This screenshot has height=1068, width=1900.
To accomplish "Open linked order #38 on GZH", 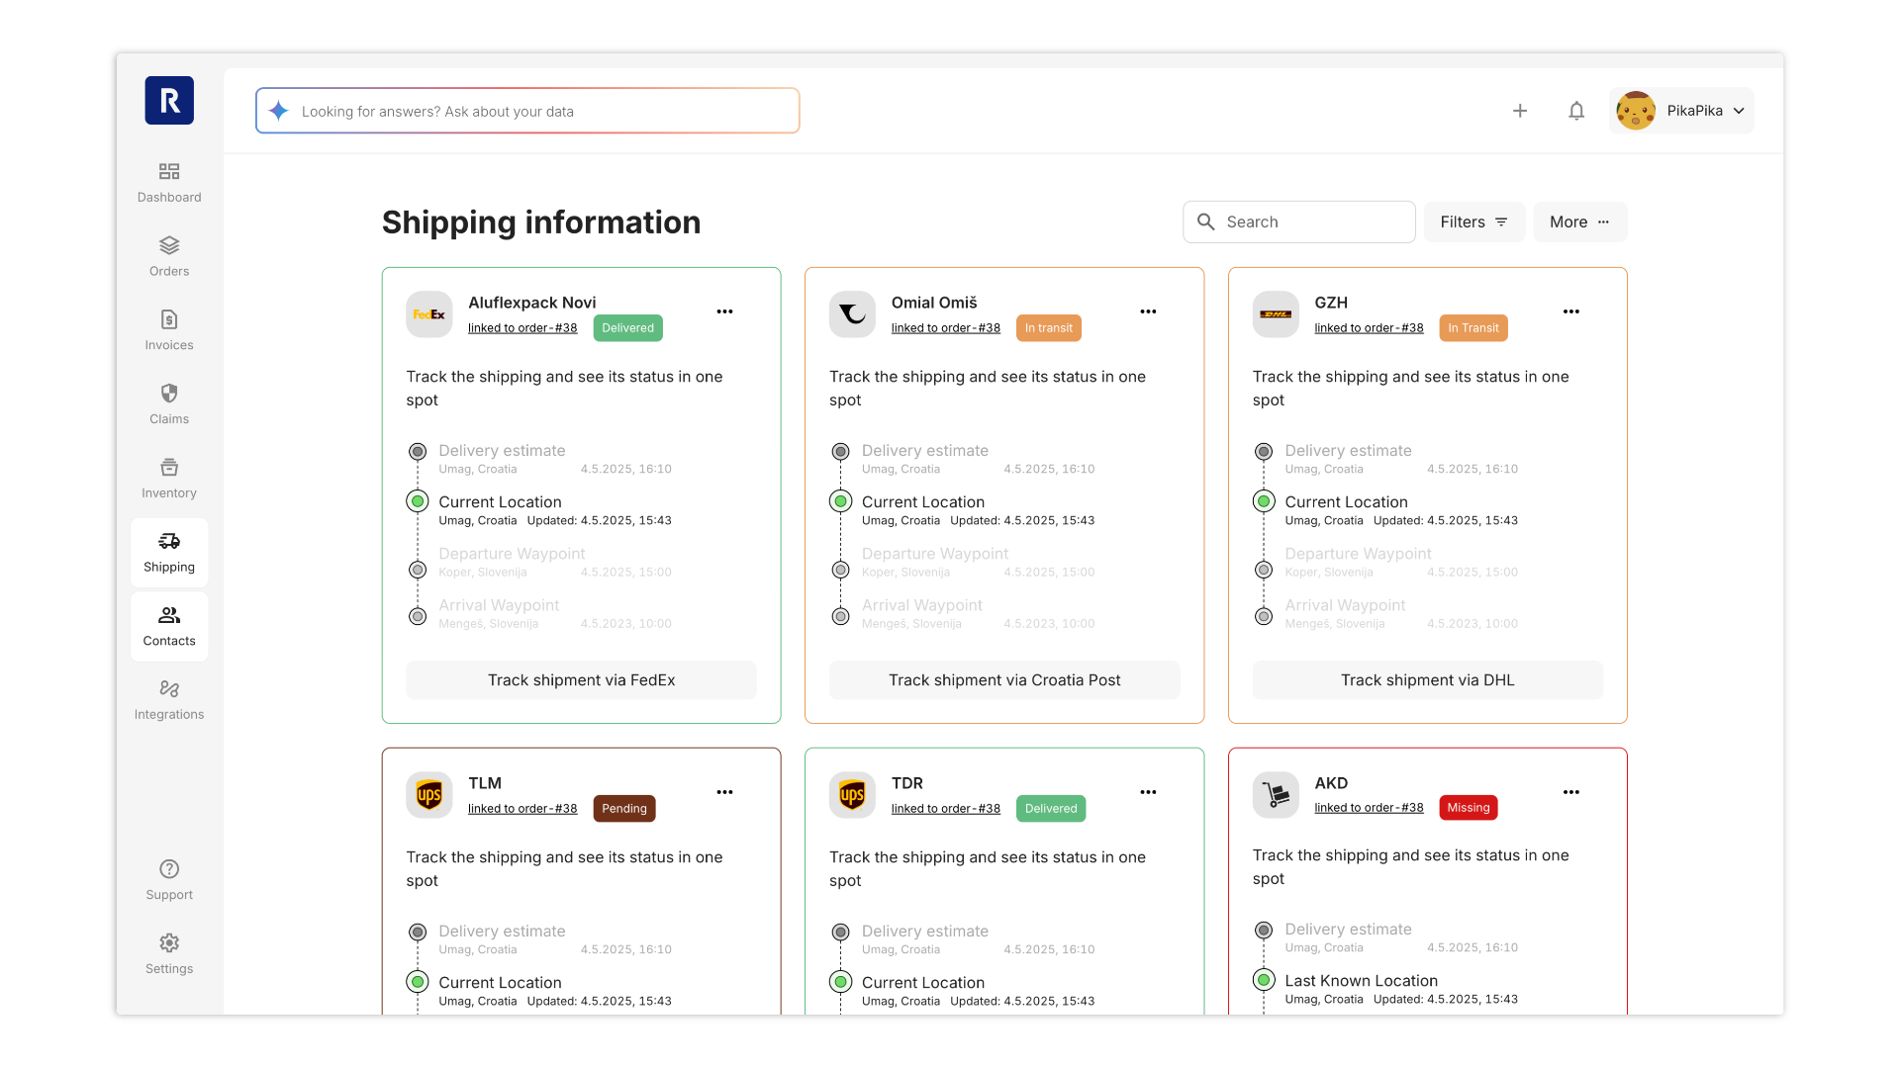I will pyautogui.click(x=1369, y=328).
